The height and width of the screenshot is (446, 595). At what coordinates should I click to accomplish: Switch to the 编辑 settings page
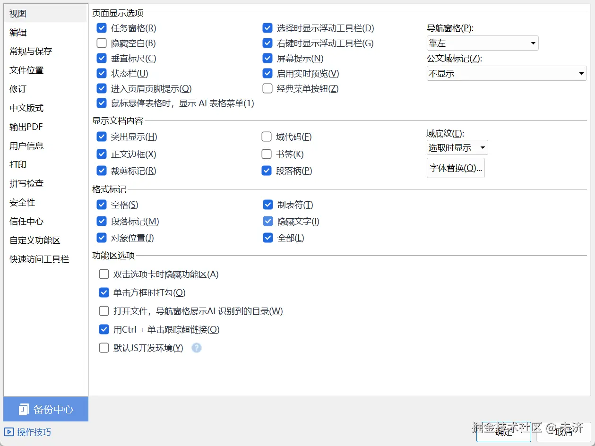click(x=45, y=32)
